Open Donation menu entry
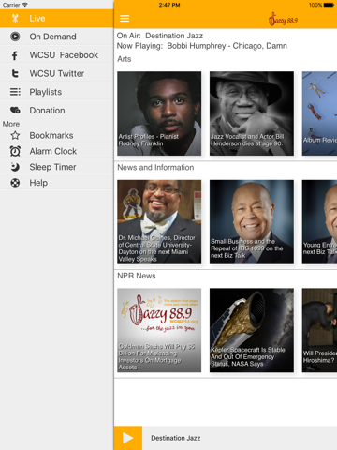 pos(57,111)
